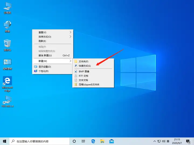Open 显示设置(D) from the context menu

(x=53, y=67)
